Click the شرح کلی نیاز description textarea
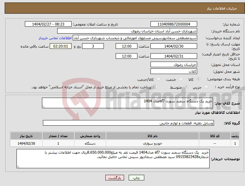This screenshot has height=186, width=245. pyautogui.click(x=127, y=103)
